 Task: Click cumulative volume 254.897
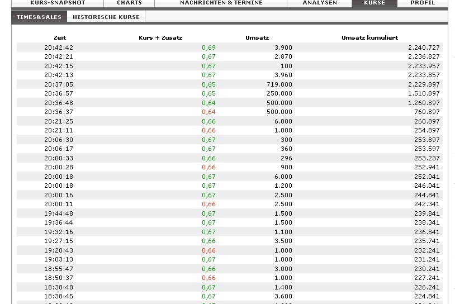tap(427, 130)
